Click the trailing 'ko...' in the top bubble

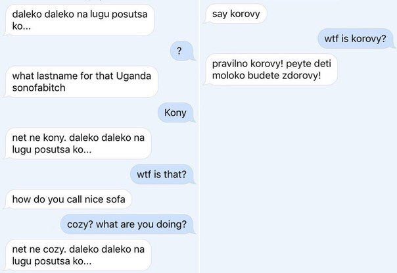point(21,26)
